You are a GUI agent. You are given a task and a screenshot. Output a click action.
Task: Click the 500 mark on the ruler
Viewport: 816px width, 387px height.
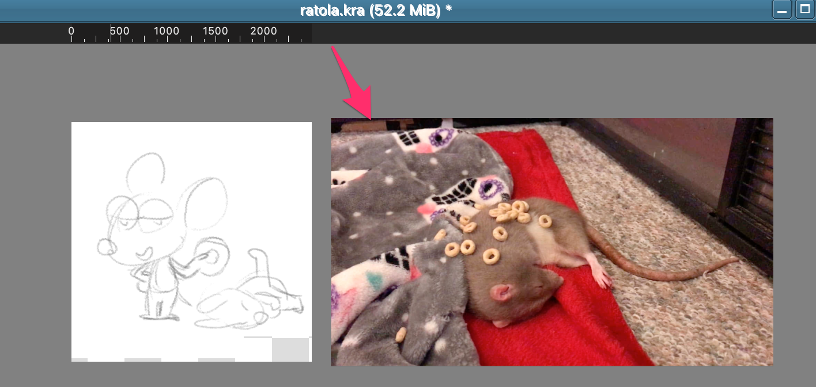click(119, 32)
